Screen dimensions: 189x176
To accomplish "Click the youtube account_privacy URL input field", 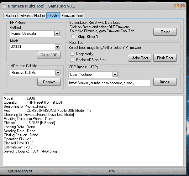I will click(109, 83).
